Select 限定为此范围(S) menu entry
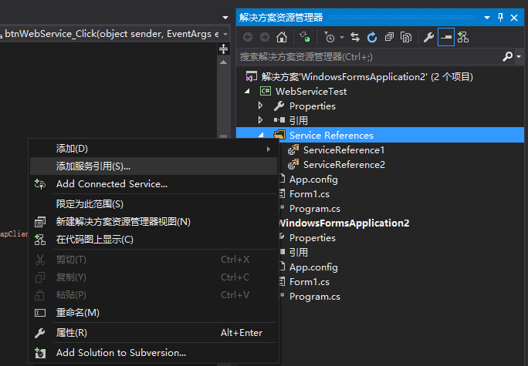The image size is (528, 366). [x=154, y=204]
